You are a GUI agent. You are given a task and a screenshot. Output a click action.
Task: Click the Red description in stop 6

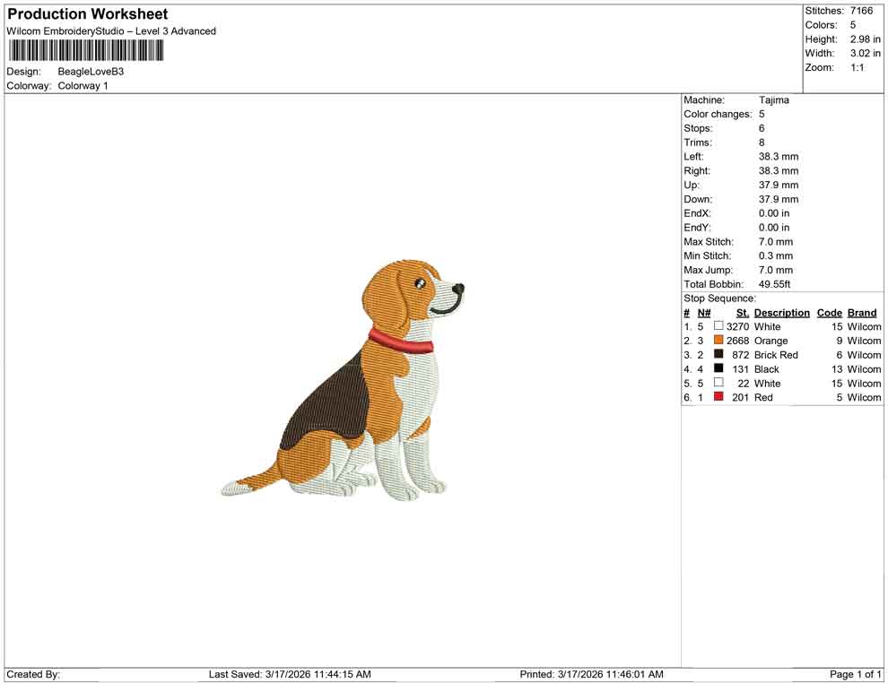(x=763, y=397)
